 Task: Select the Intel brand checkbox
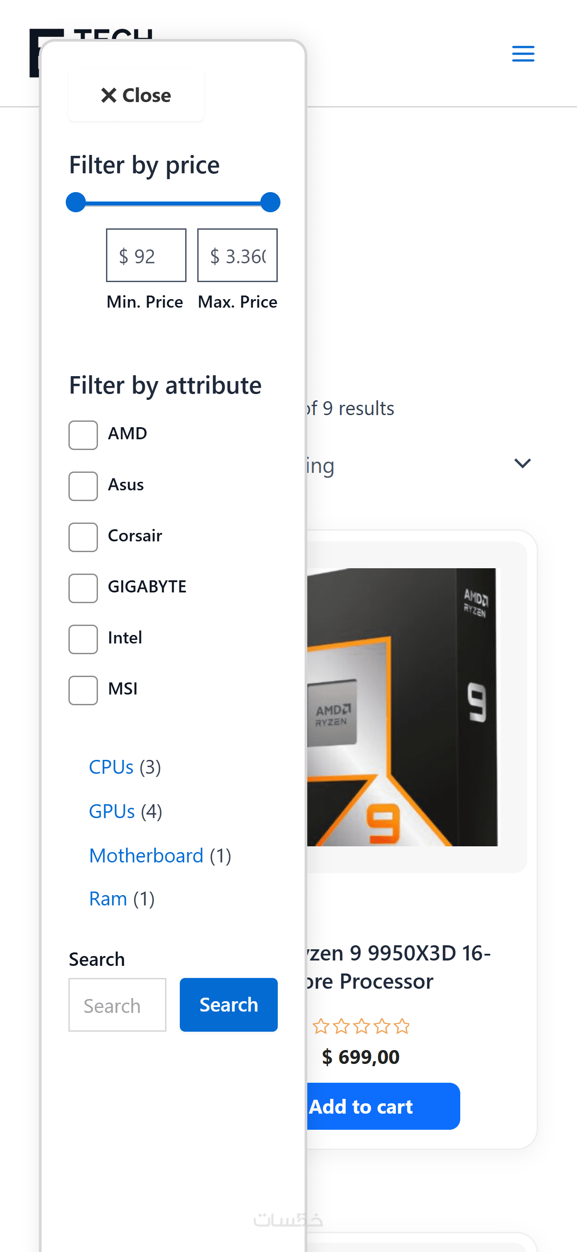83,639
